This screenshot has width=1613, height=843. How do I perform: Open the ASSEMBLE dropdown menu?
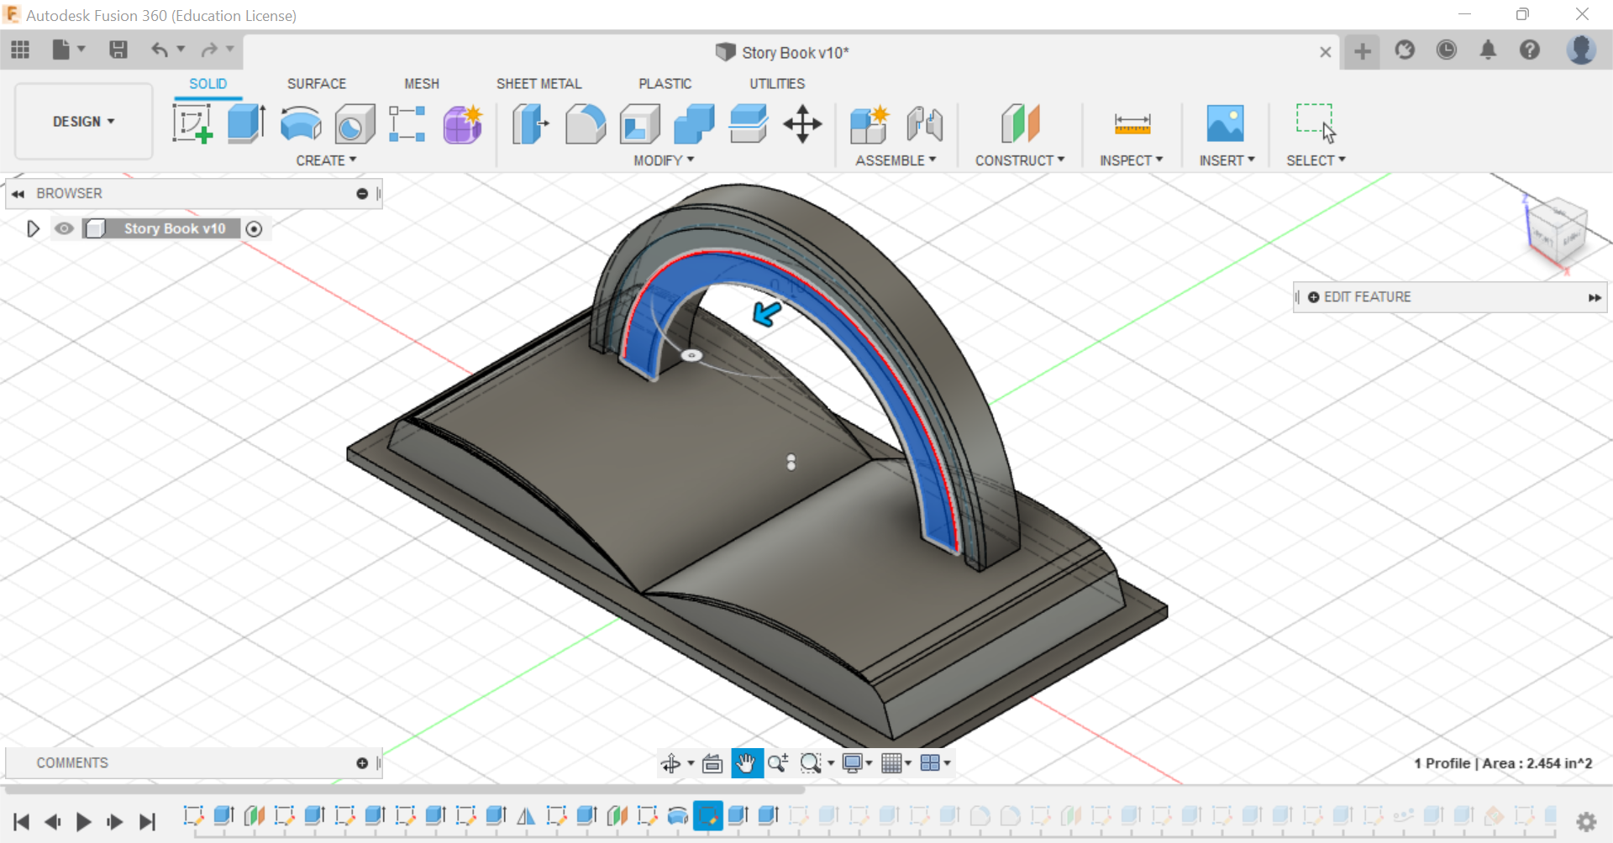pyautogui.click(x=896, y=160)
